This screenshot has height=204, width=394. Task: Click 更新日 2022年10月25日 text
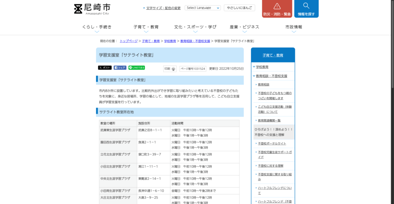coord(226,69)
